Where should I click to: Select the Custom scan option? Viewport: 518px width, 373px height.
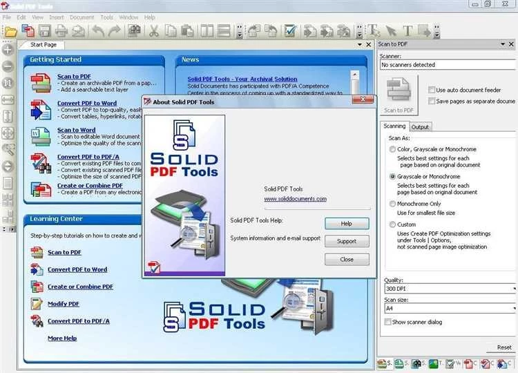pyautogui.click(x=392, y=224)
